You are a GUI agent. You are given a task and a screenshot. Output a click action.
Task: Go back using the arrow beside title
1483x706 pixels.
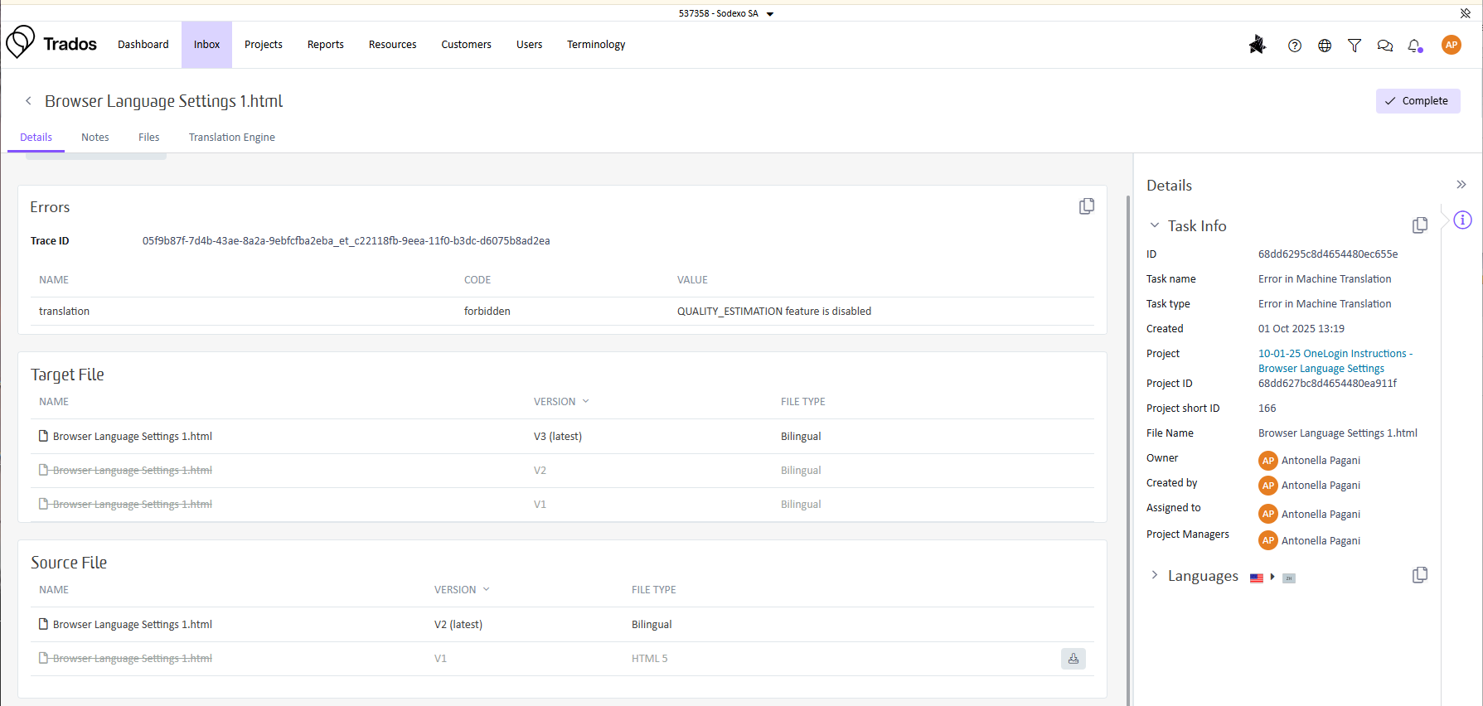[x=28, y=101]
